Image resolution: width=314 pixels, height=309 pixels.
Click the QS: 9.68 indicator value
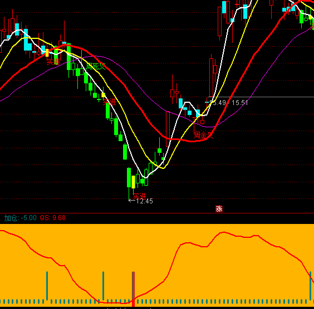coord(53,218)
